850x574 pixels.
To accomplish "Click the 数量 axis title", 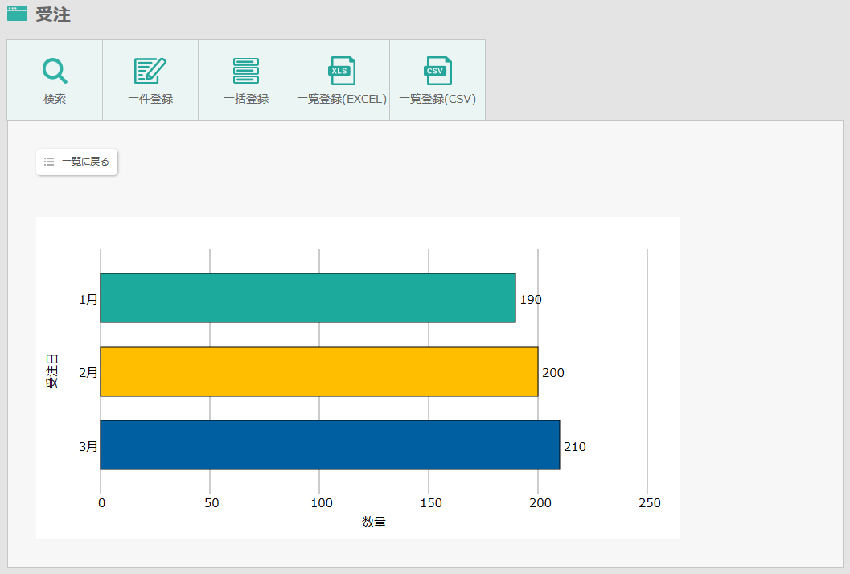I will [x=374, y=522].
